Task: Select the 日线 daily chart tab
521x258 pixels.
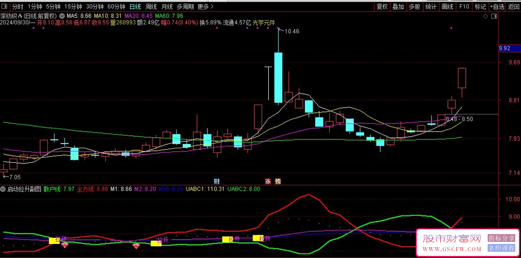Action: [135, 6]
